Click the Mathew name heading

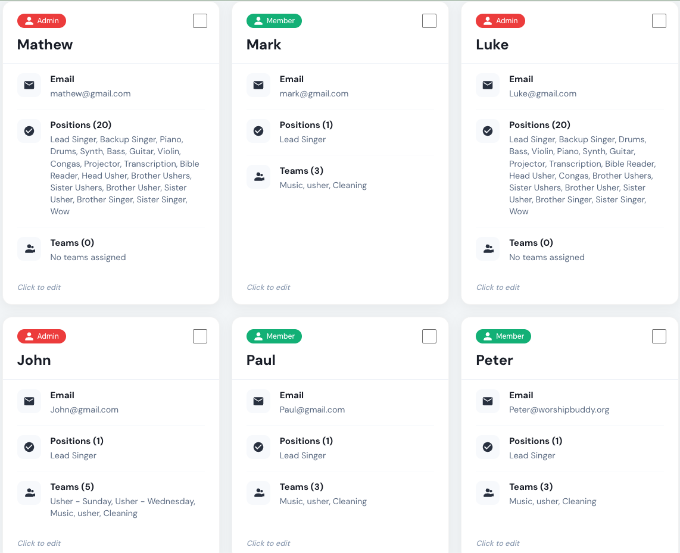[x=45, y=45]
